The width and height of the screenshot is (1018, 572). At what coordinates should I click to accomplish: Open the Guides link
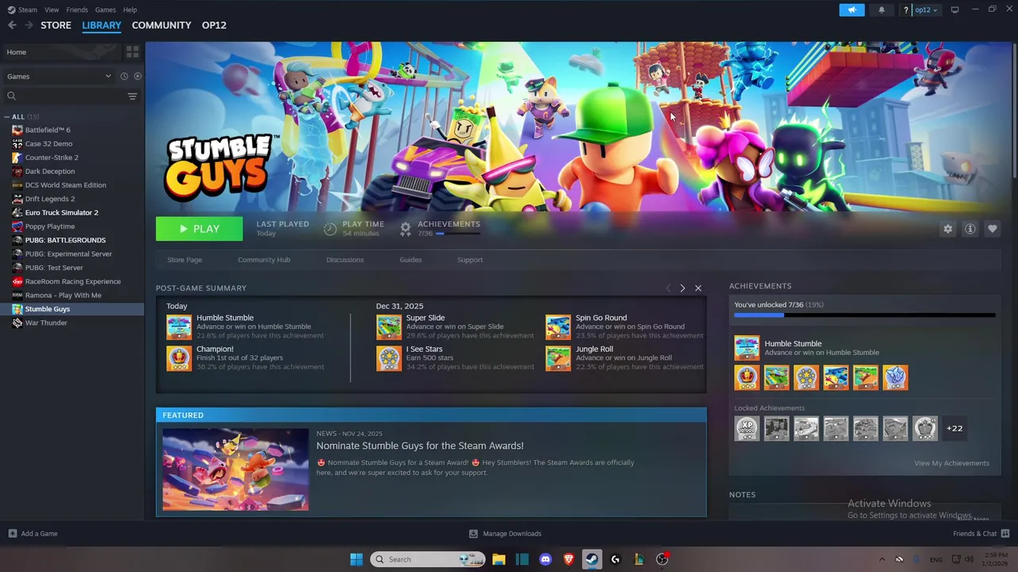tap(410, 260)
